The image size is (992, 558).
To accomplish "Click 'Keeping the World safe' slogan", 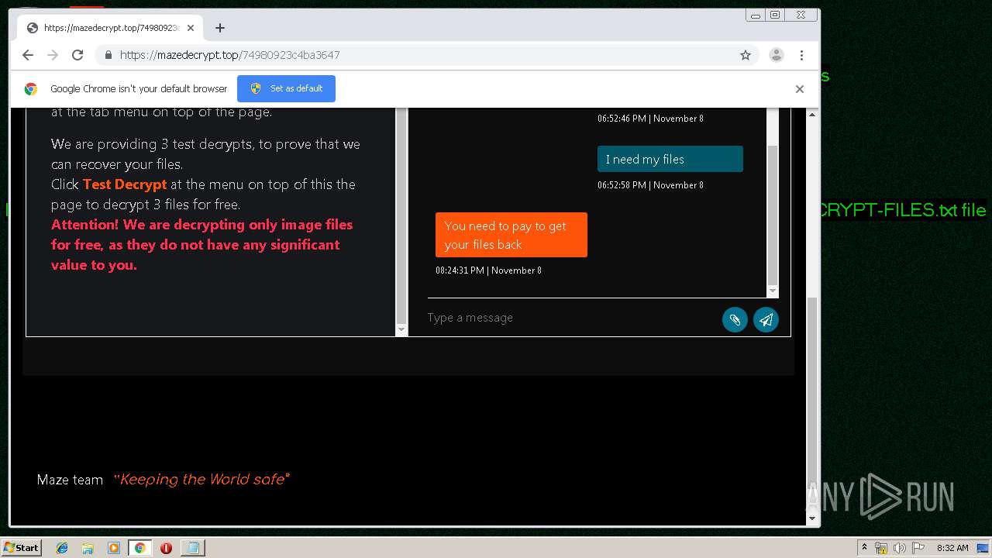I will point(201,479).
